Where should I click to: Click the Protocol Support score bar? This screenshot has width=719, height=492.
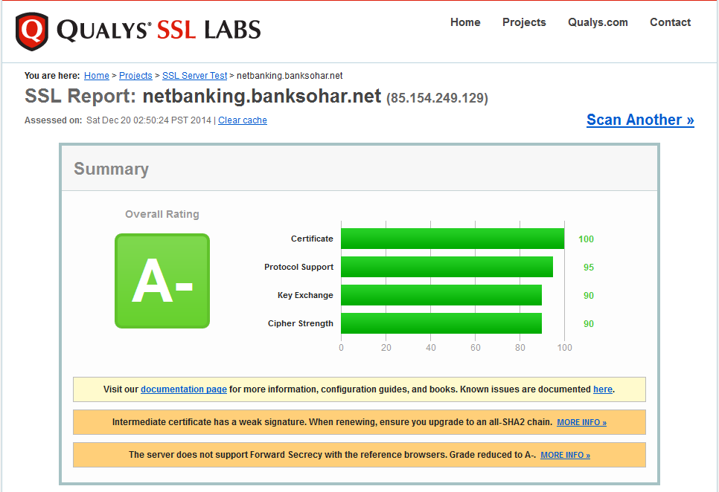[447, 267]
